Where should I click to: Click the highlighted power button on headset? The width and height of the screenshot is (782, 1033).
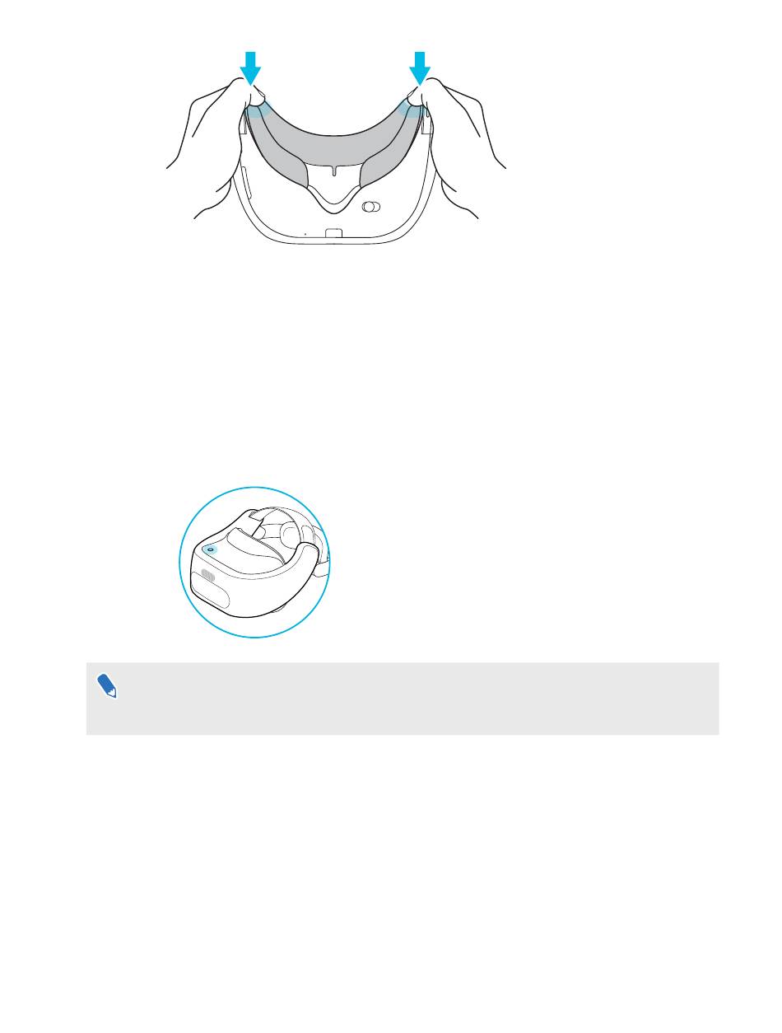click(x=207, y=548)
